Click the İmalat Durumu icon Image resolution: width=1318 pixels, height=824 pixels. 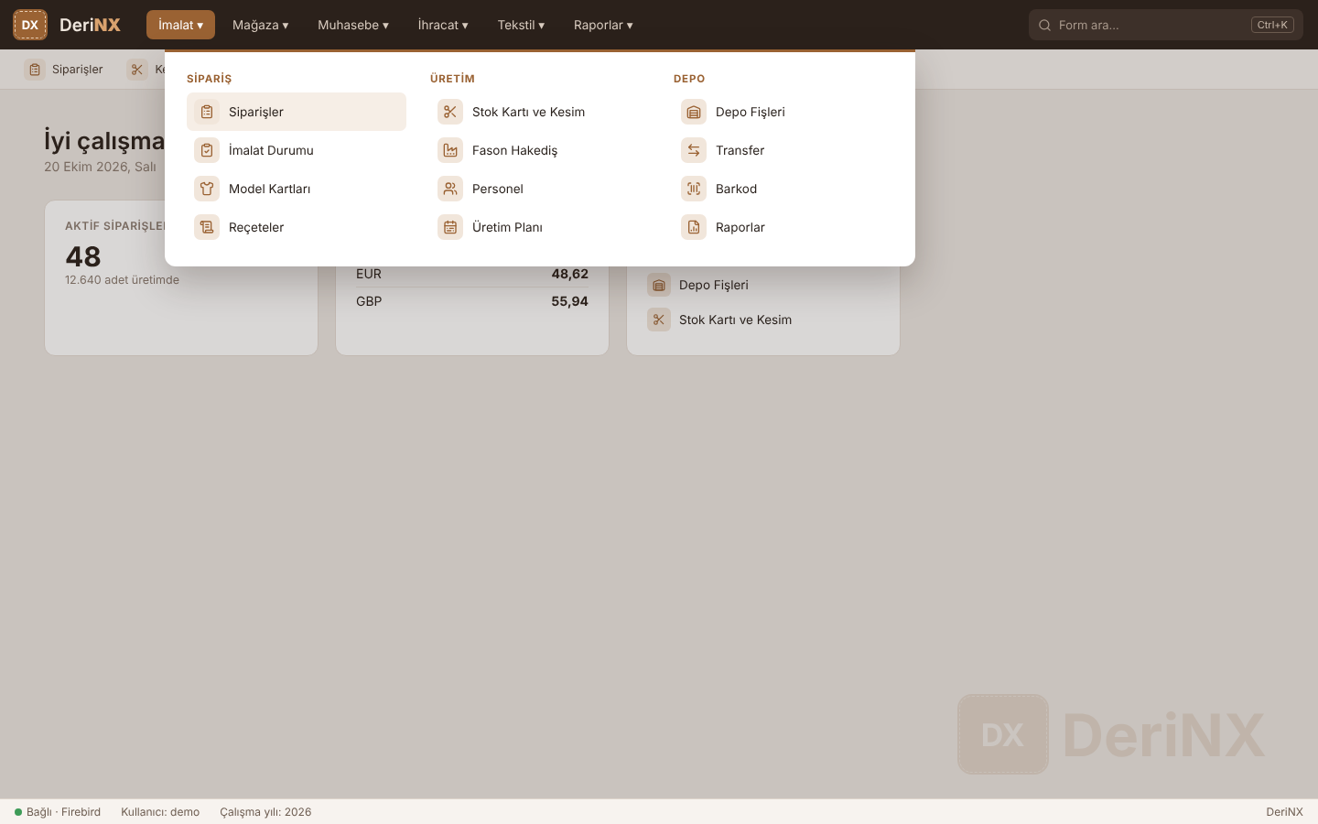(207, 150)
